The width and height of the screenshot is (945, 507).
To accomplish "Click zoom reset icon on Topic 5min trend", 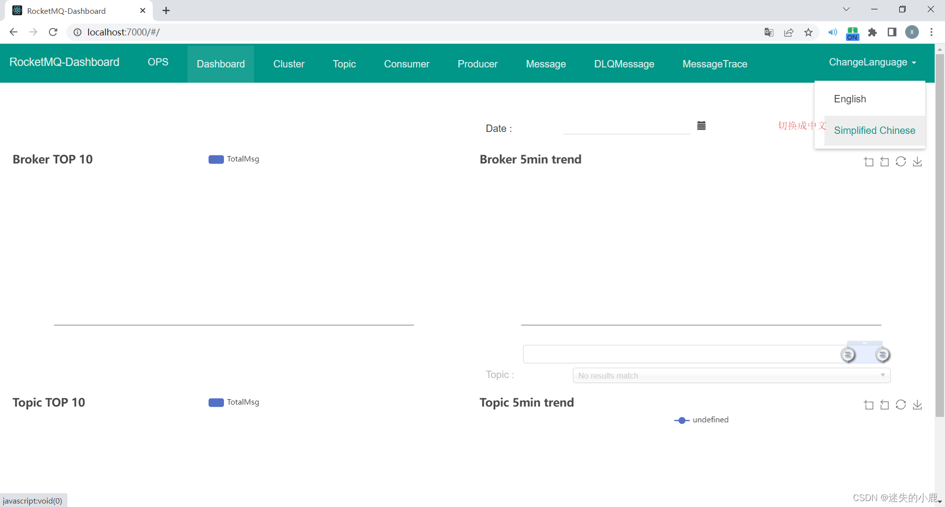I will point(884,405).
